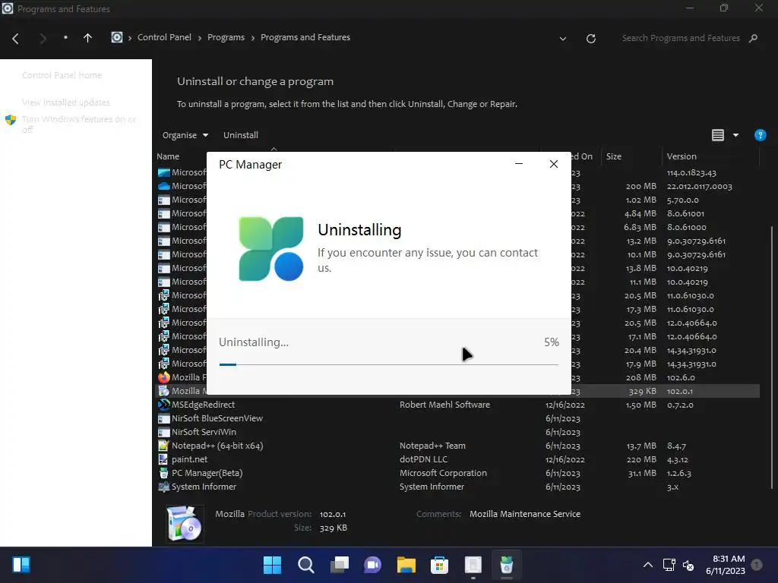The width and height of the screenshot is (778, 583).
Task: Open the Chat app on taskbar
Action: click(372, 565)
